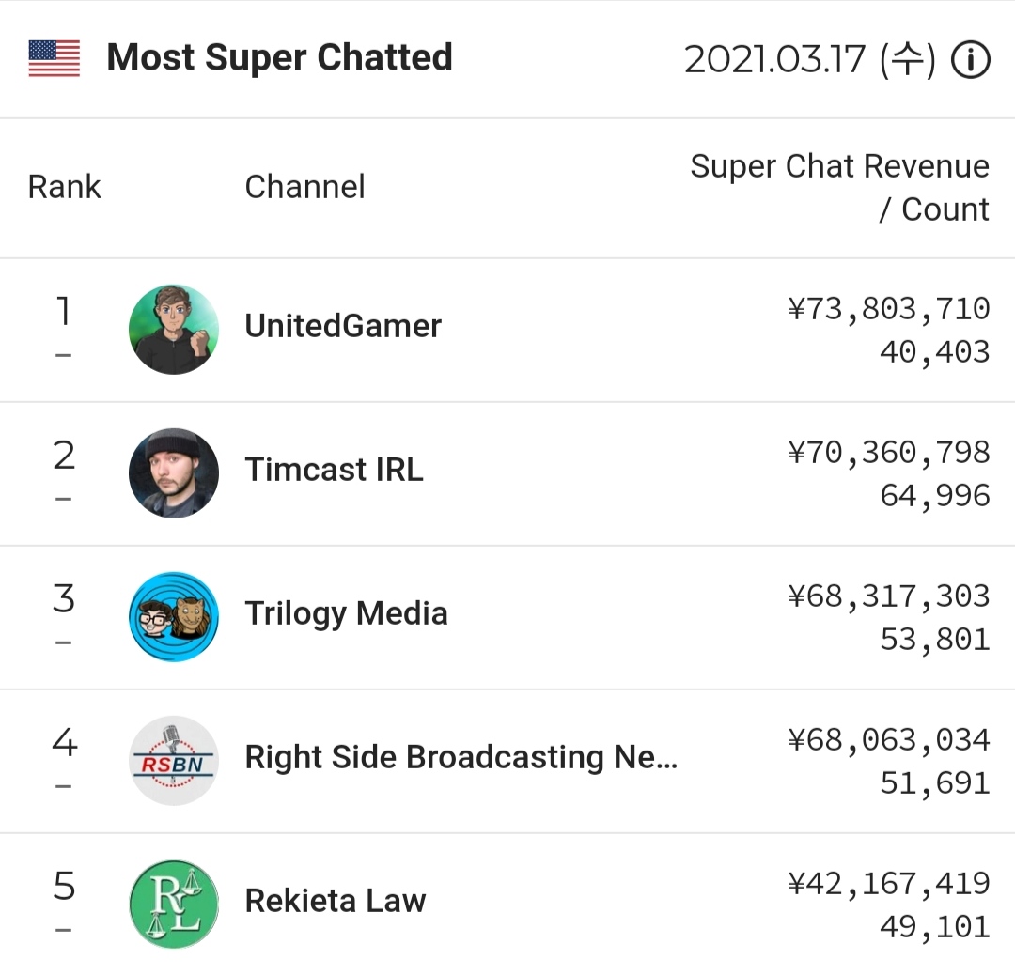Viewport: 1015px width, 975px height.
Task: Open UnitedGamer channel avatar
Action: pyautogui.click(x=174, y=330)
